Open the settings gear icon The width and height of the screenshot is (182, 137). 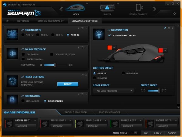pos(174,14)
